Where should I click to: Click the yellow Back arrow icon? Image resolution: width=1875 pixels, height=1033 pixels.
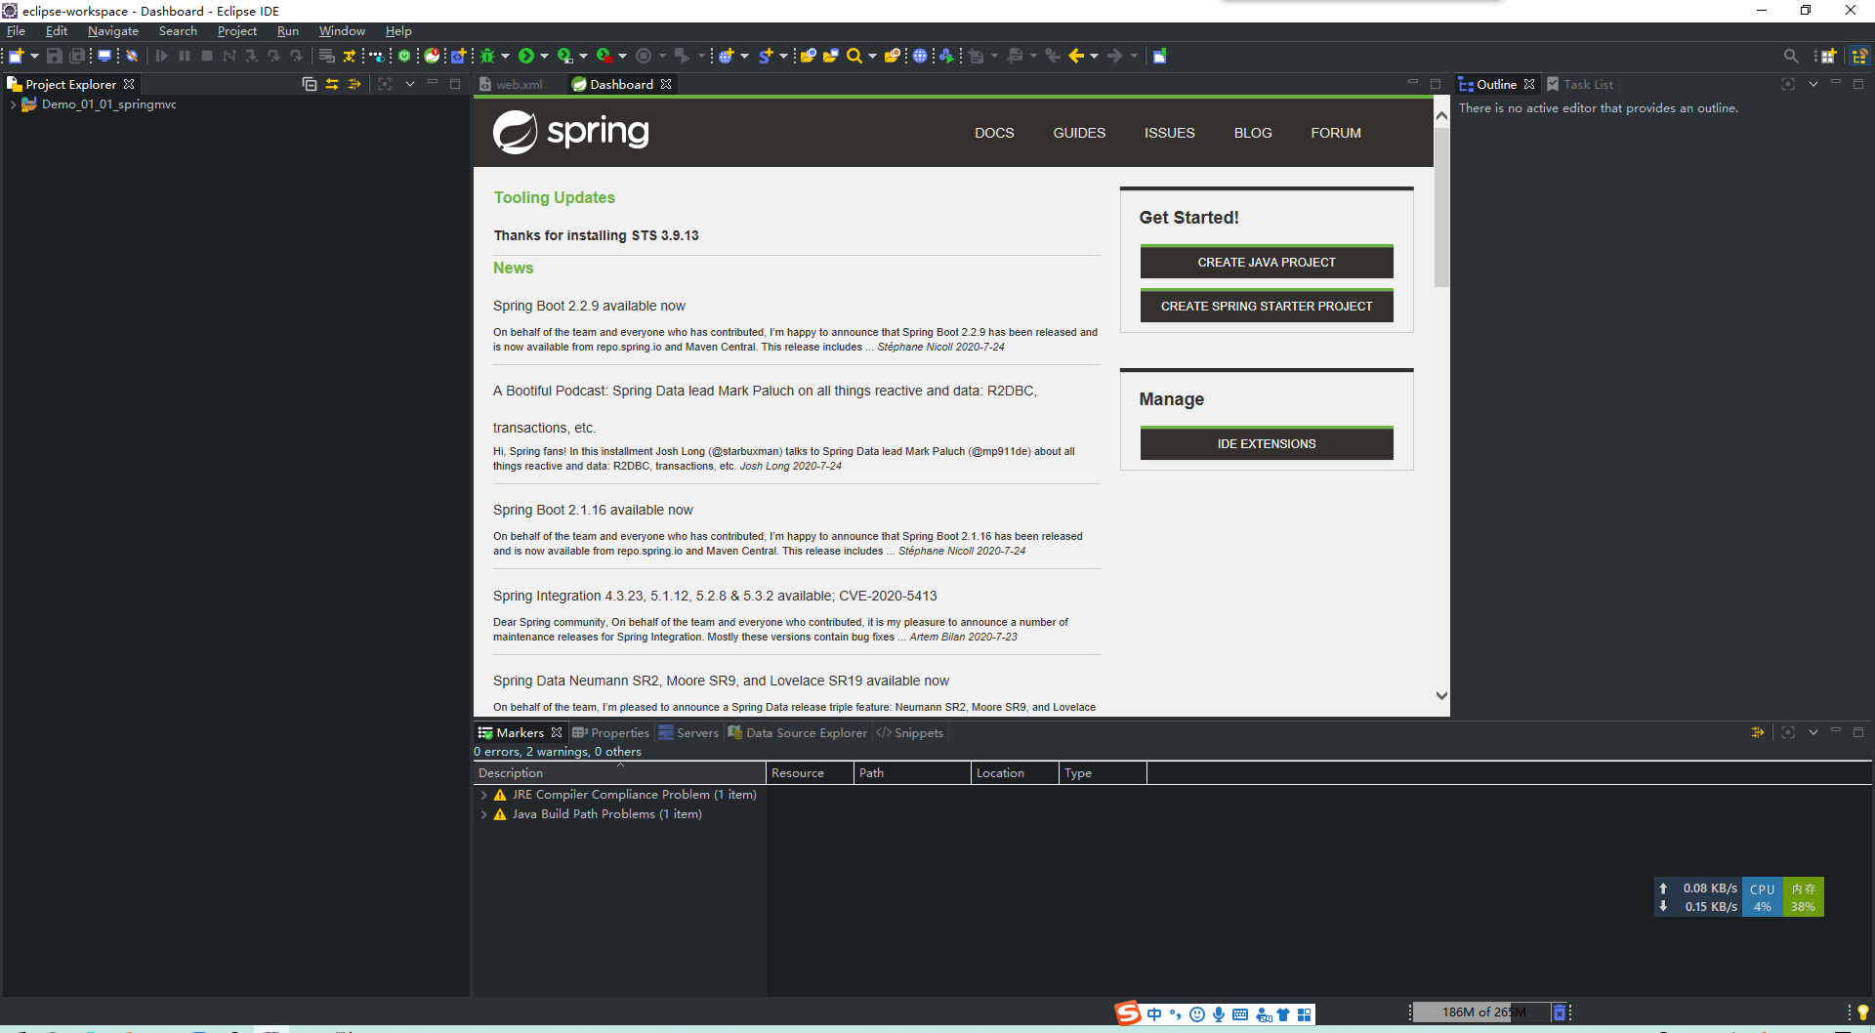(x=1076, y=56)
